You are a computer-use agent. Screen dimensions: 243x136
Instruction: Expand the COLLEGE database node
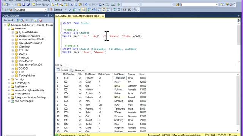coord(13,50)
